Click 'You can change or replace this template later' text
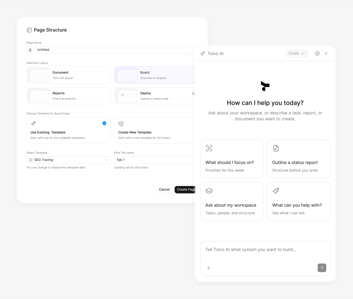The width and height of the screenshot is (353, 299). tap(56, 167)
